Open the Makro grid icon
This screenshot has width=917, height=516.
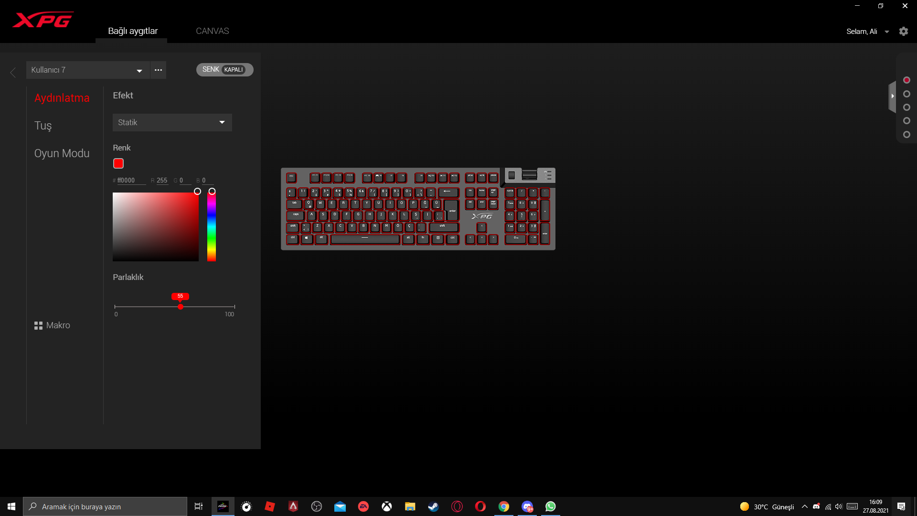click(39, 325)
